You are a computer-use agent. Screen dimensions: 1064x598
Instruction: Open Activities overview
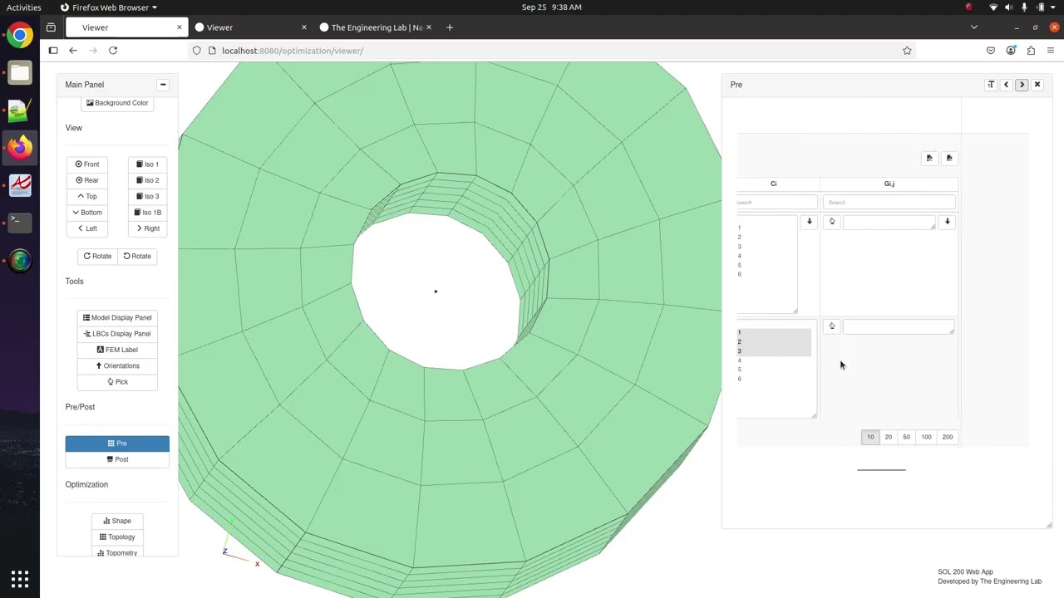click(24, 7)
